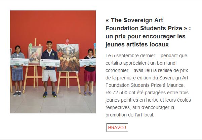Click the framed painting on left easel
This screenshot has width=202, height=140.
[x=35, y=56]
